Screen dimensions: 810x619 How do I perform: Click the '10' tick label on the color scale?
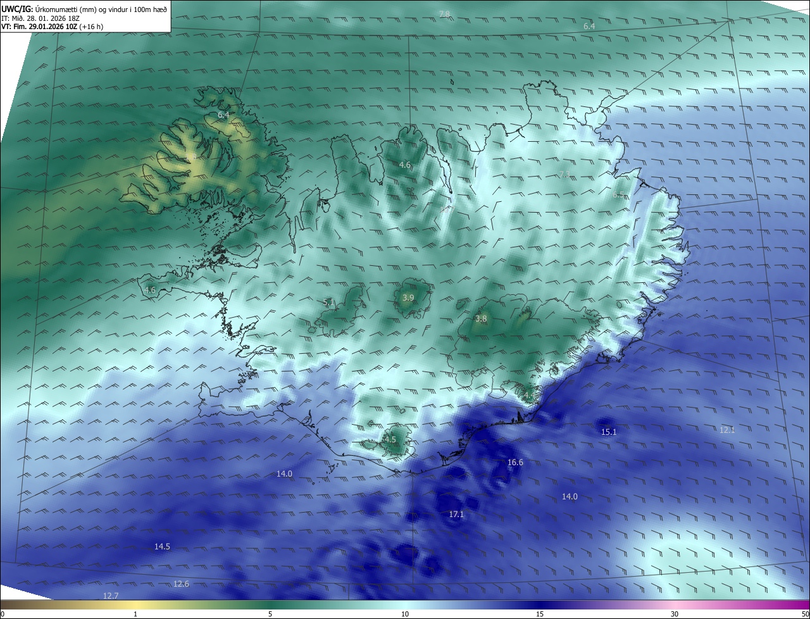405,614
